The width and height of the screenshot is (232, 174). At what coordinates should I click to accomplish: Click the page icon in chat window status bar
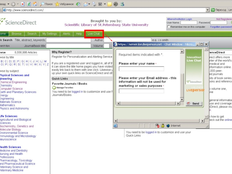[x=115, y=126]
